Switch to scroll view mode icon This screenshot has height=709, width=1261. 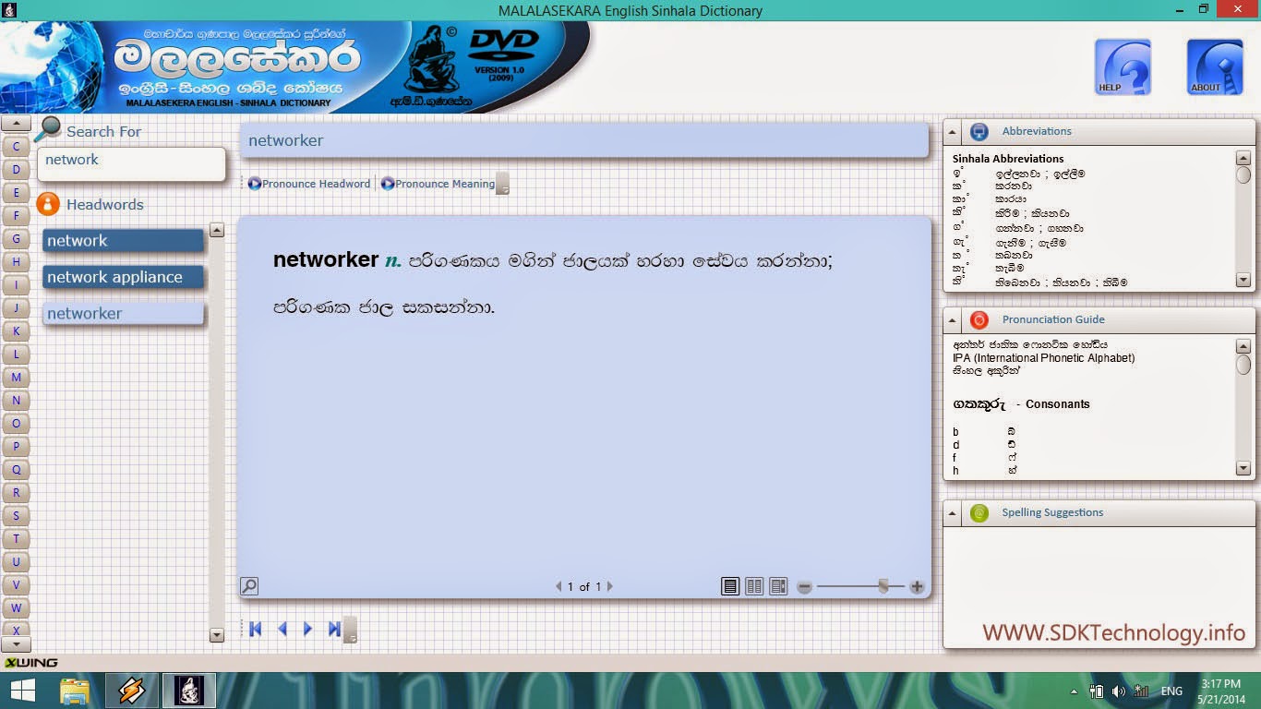778,586
